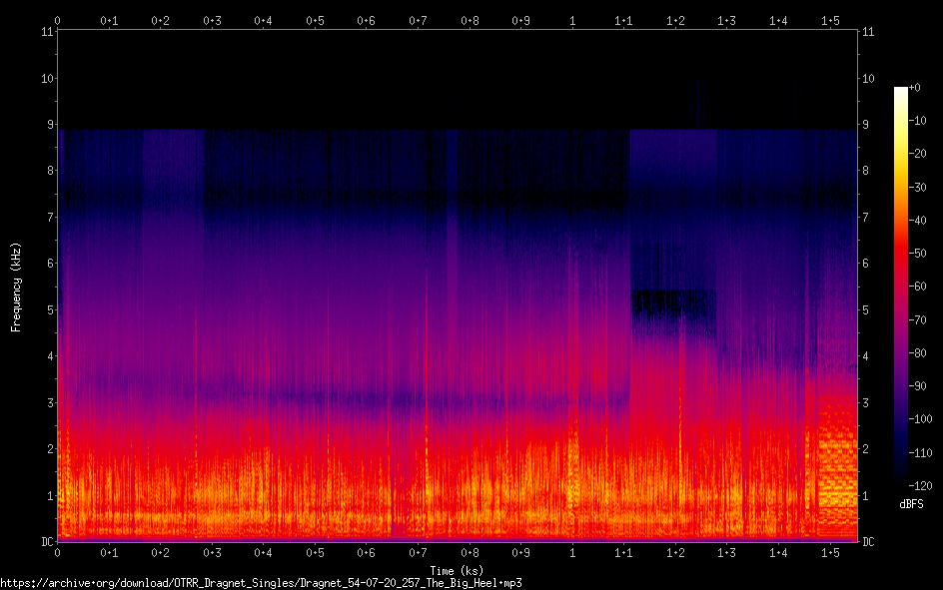Click the dBFS color scale bar
The height and width of the screenshot is (590, 943).
coord(901,287)
